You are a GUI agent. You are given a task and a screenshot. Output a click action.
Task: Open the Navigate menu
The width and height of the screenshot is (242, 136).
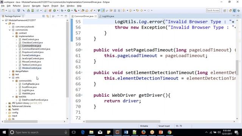[x=36, y=6]
